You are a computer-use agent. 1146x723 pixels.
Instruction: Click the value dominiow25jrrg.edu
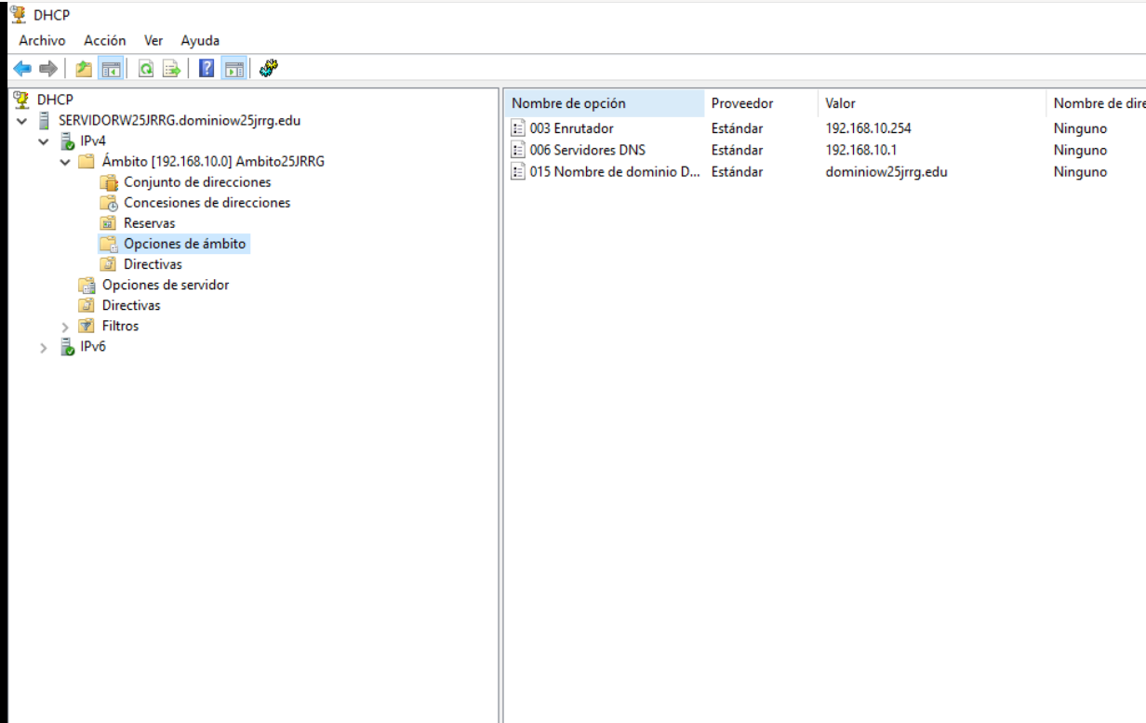886,171
